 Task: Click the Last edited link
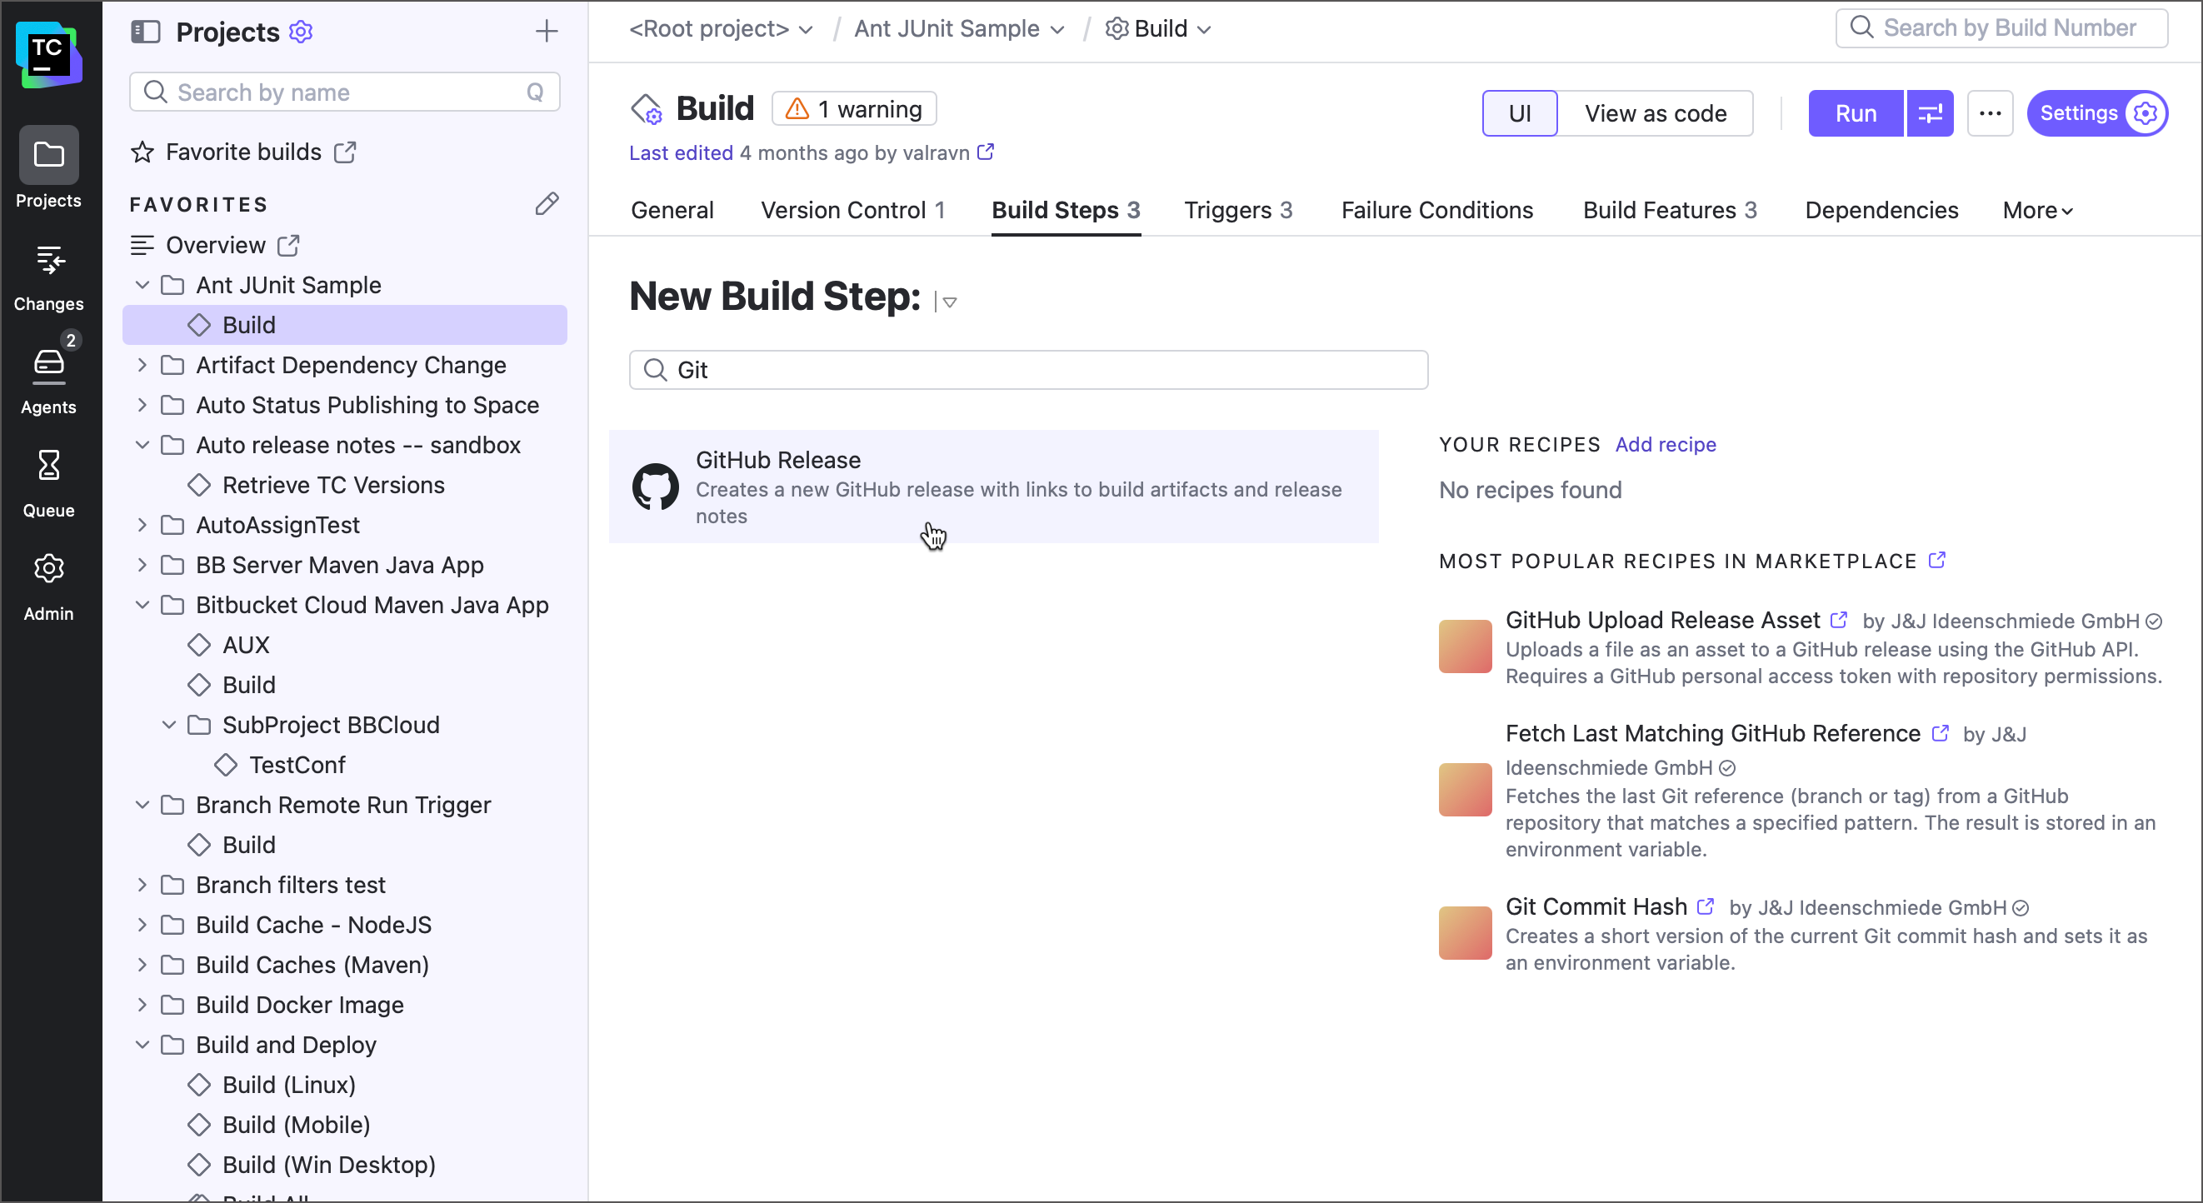[681, 152]
